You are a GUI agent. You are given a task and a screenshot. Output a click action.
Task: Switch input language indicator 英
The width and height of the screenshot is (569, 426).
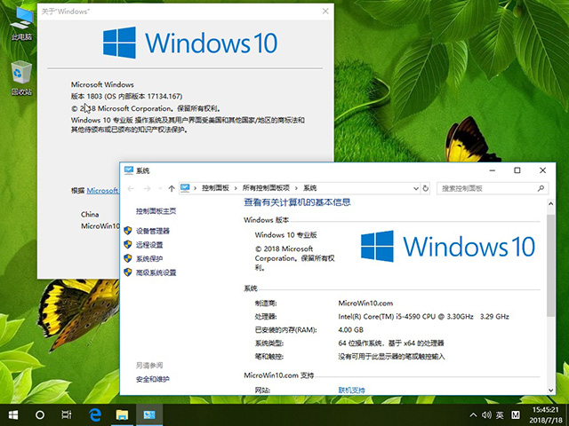coord(500,415)
